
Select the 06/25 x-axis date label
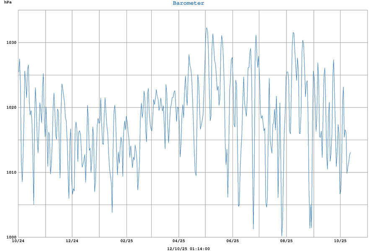pos(232,241)
